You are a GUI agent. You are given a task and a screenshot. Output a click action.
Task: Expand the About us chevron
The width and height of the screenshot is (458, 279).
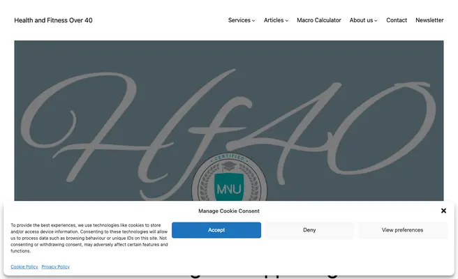pos(376,21)
